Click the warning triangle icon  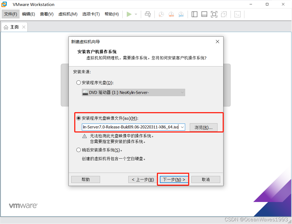[x=85, y=136]
